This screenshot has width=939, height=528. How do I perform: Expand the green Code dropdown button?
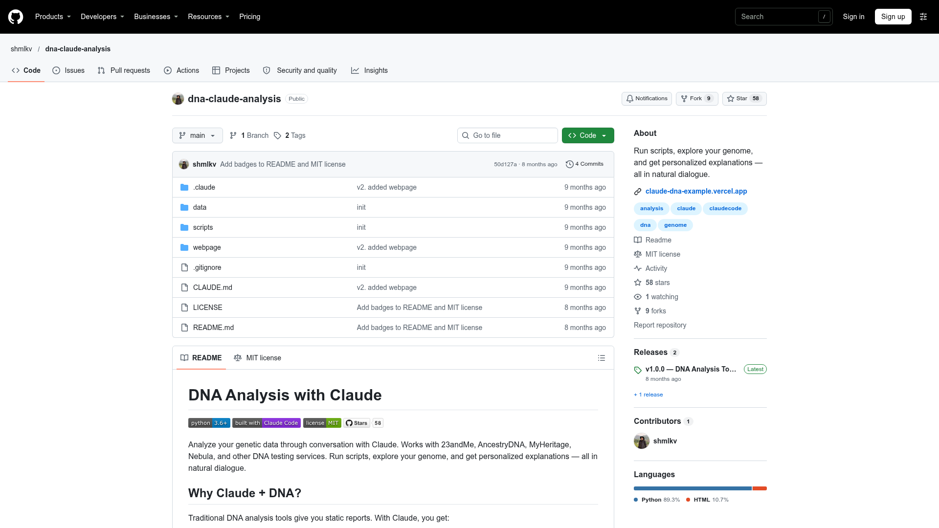coord(588,135)
